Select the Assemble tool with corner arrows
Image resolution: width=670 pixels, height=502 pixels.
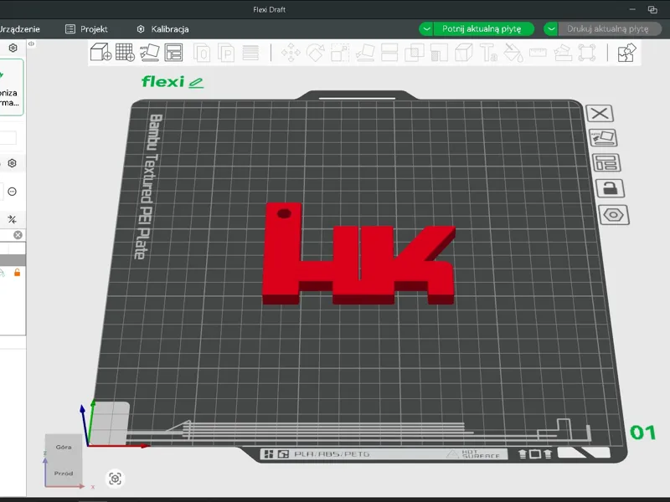tap(587, 53)
